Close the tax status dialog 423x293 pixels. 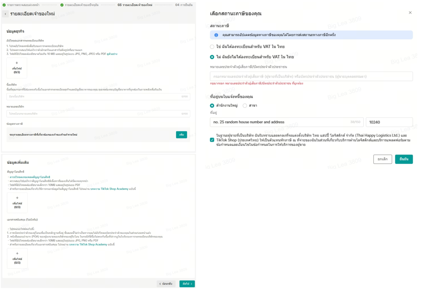410,13
